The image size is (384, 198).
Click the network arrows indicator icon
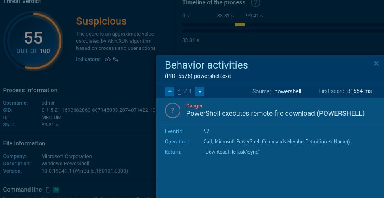coord(116,60)
